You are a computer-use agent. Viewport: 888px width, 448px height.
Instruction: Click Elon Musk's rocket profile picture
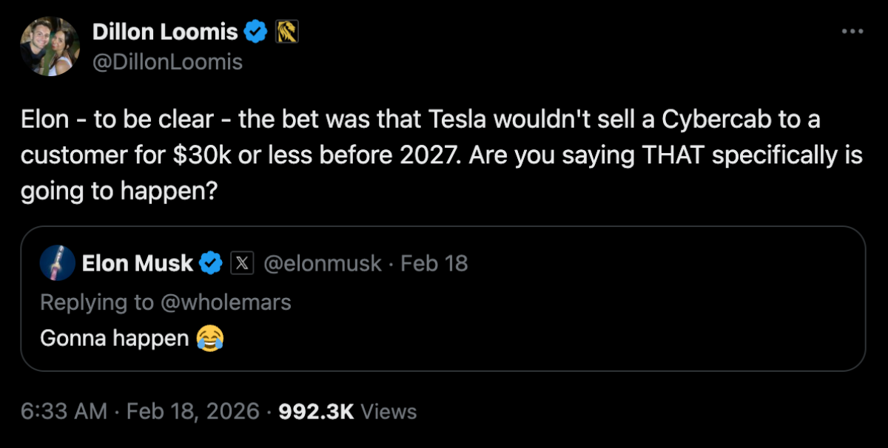pyautogui.click(x=58, y=262)
